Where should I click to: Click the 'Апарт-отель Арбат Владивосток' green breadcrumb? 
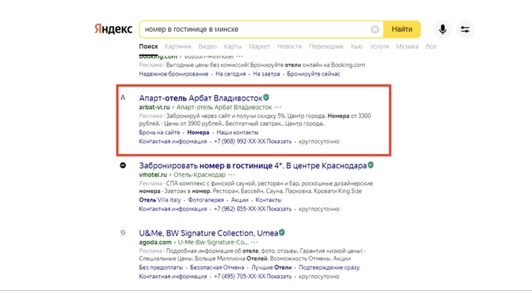click(224, 107)
